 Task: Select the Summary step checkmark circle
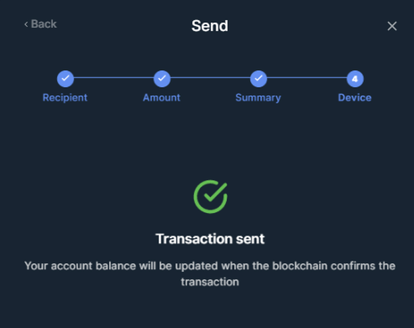[x=258, y=79]
